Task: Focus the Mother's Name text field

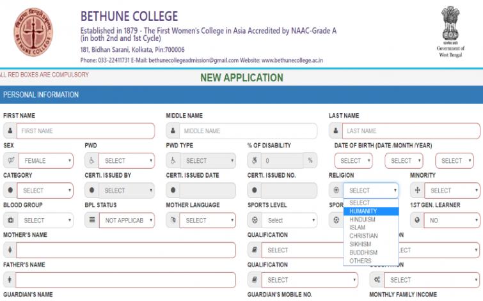Action: (125, 251)
